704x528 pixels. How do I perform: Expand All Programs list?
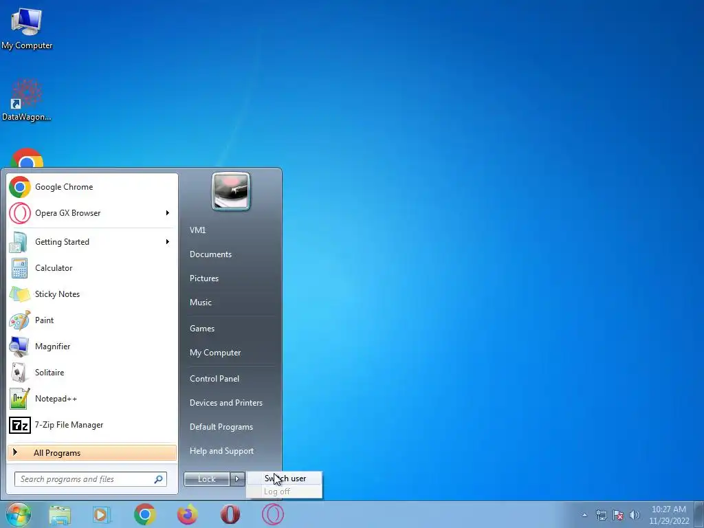coord(91,453)
